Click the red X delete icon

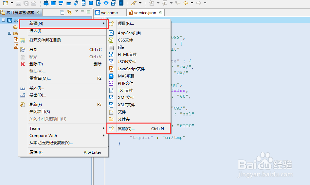[x=23, y=64]
